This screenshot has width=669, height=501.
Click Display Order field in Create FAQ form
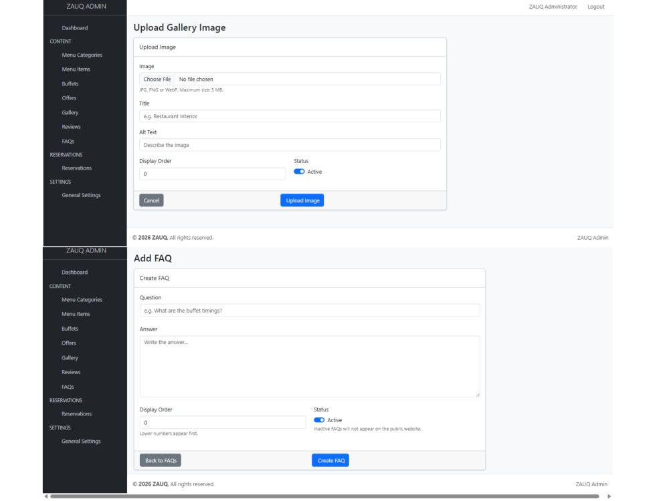tap(223, 423)
